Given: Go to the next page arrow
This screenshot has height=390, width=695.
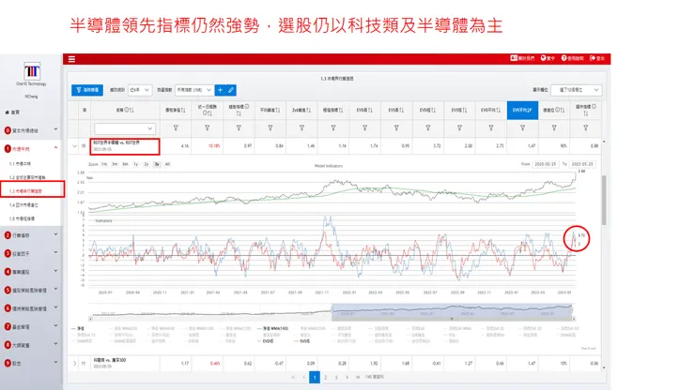Looking at the screenshot, I should point(347,377).
